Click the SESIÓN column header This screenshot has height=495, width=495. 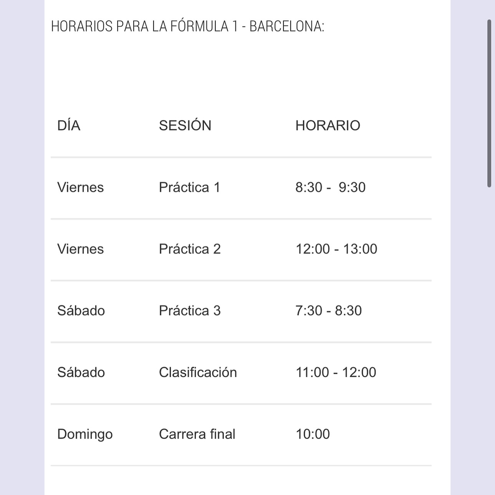coord(185,126)
